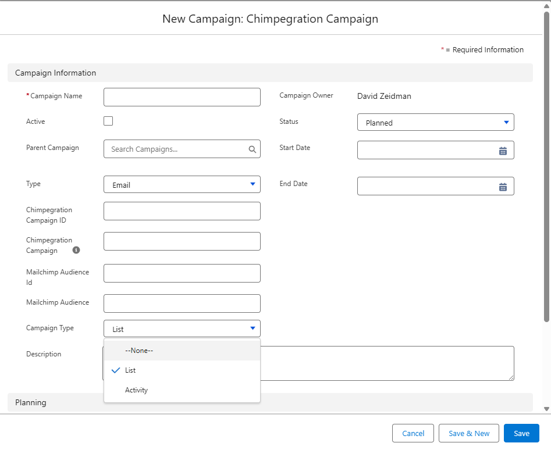The height and width of the screenshot is (450, 551).
Task: Choose the Activity option
Action: (182, 390)
